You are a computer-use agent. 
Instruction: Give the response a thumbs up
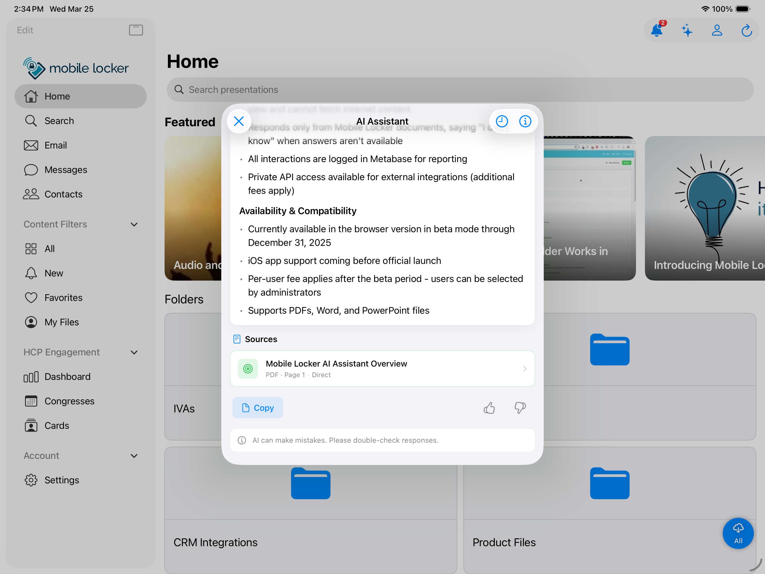(489, 408)
